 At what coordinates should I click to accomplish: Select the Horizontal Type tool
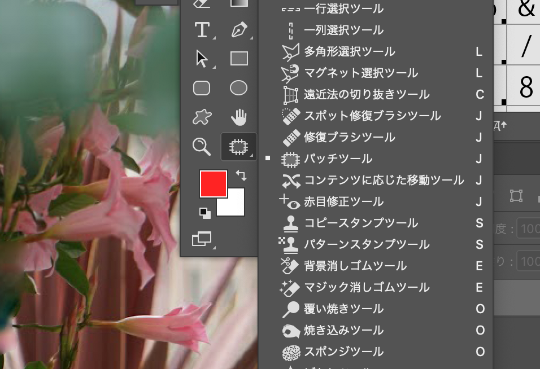coord(202,29)
